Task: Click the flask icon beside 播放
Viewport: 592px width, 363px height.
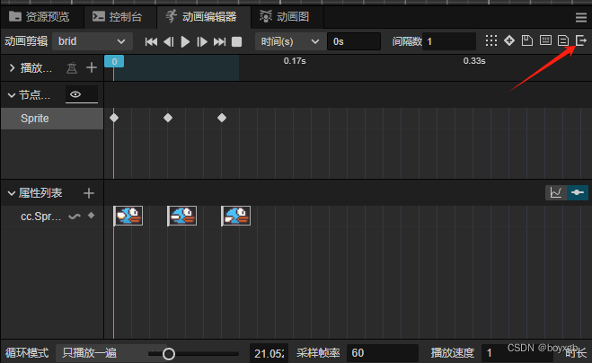Action: pos(72,68)
